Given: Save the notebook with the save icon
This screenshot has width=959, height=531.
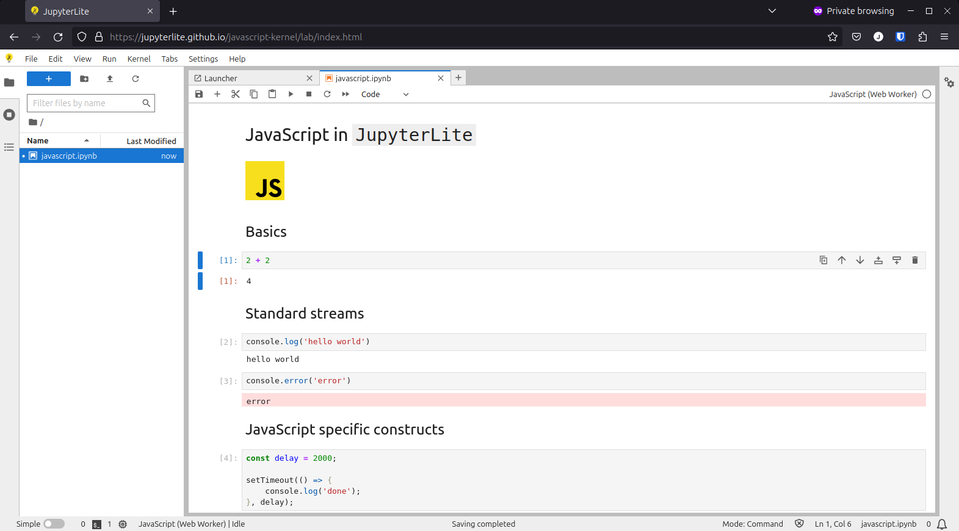Looking at the screenshot, I should (x=199, y=94).
